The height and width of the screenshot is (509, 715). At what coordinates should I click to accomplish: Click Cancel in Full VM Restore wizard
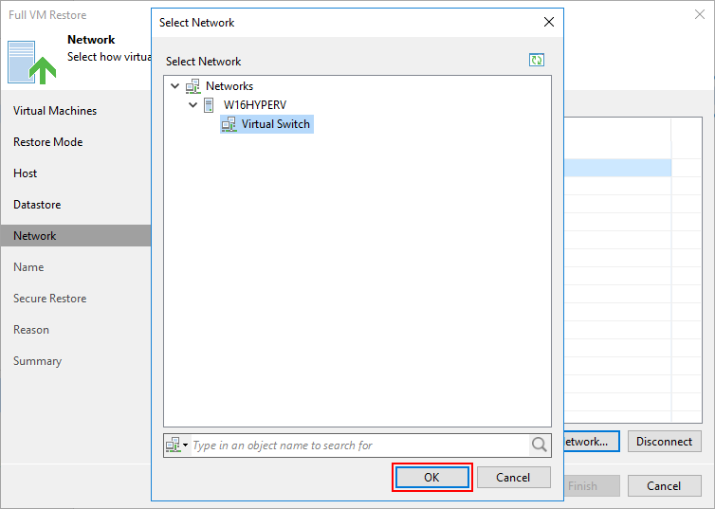(664, 485)
